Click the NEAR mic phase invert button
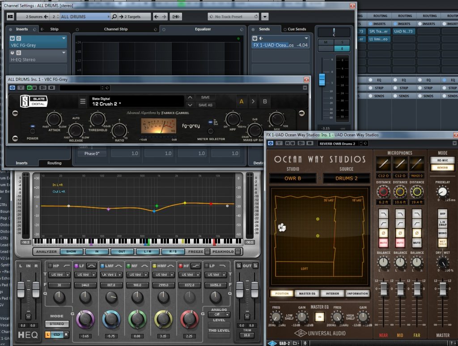The height and width of the screenshot is (346, 458). click(x=383, y=233)
